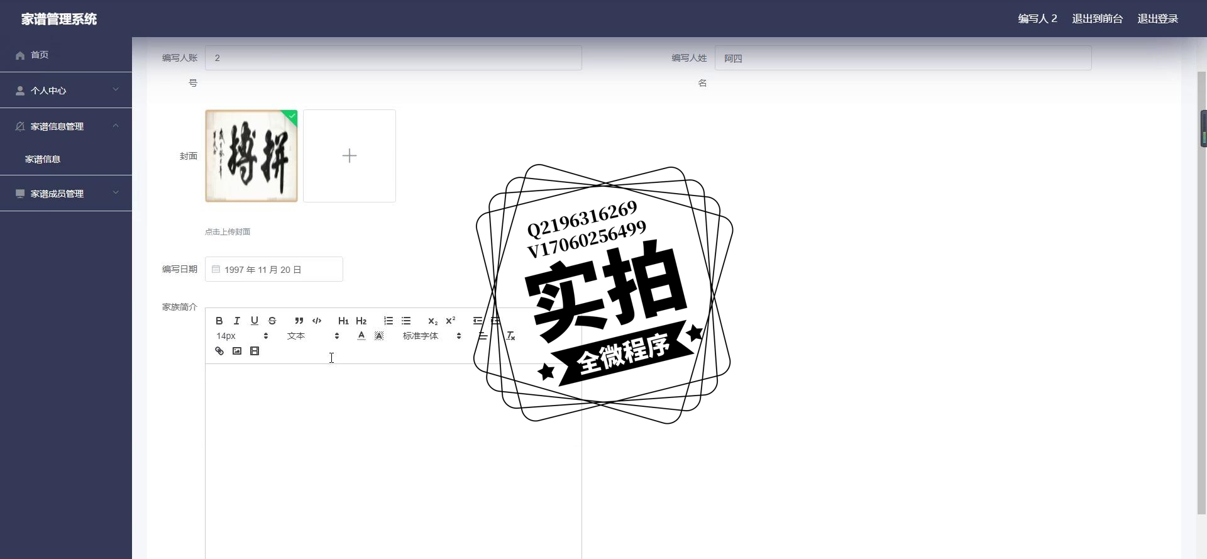The image size is (1207, 559).
Task: Expand 家谱成员管理 sidebar menu
Action: 66,194
